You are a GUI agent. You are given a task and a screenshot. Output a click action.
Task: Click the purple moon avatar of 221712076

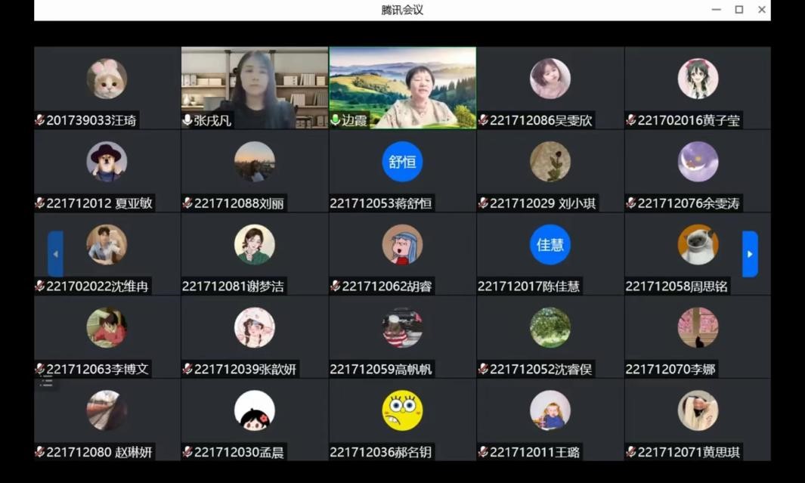tap(698, 162)
